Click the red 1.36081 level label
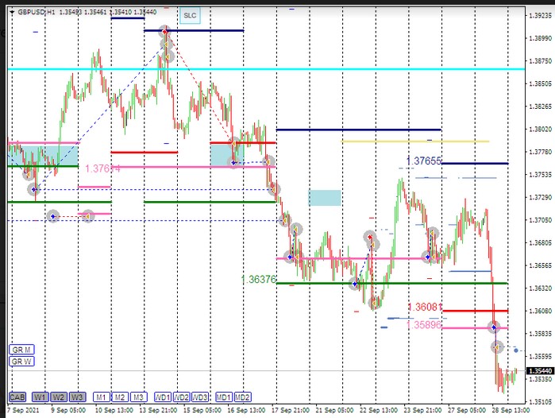The width and height of the screenshot is (555, 418). point(424,307)
